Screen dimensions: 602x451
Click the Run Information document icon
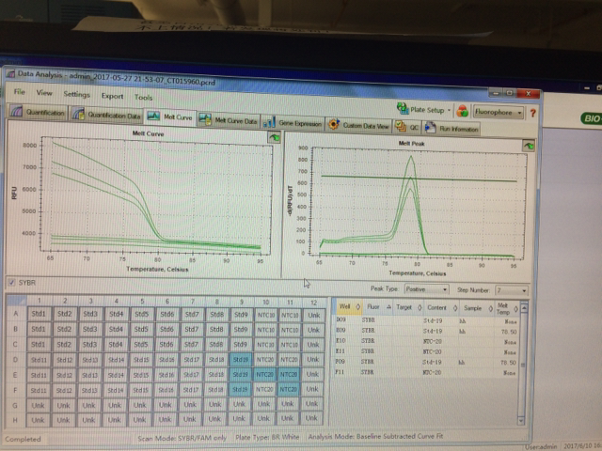coord(431,128)
